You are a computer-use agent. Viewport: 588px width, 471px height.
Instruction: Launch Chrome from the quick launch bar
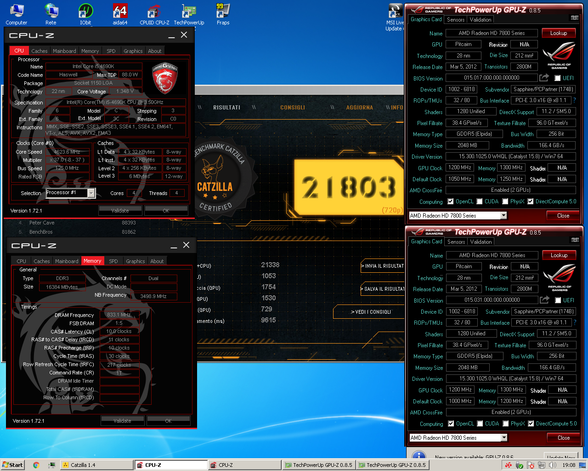pyautogui.click(x=36, y=465)
